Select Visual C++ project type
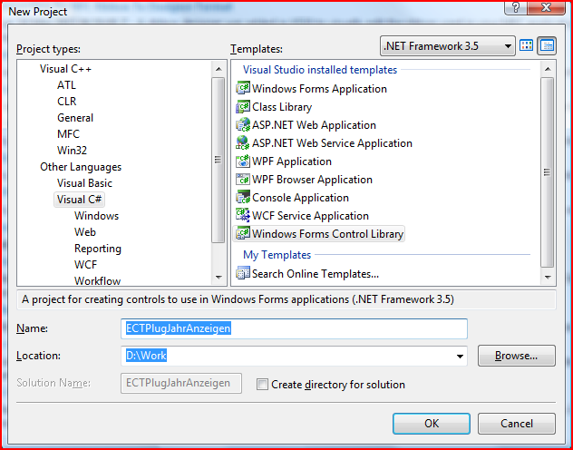This screenshot has height=450, width=573. [66, 69]
